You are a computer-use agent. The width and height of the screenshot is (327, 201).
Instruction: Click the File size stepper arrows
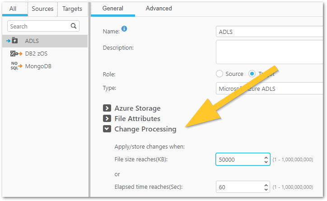266,159
